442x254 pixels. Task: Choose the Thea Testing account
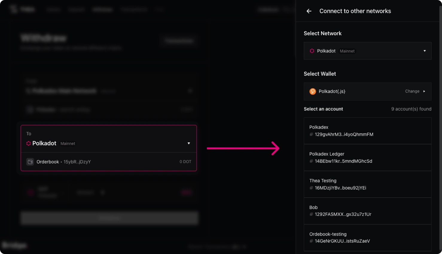(367, 184)
